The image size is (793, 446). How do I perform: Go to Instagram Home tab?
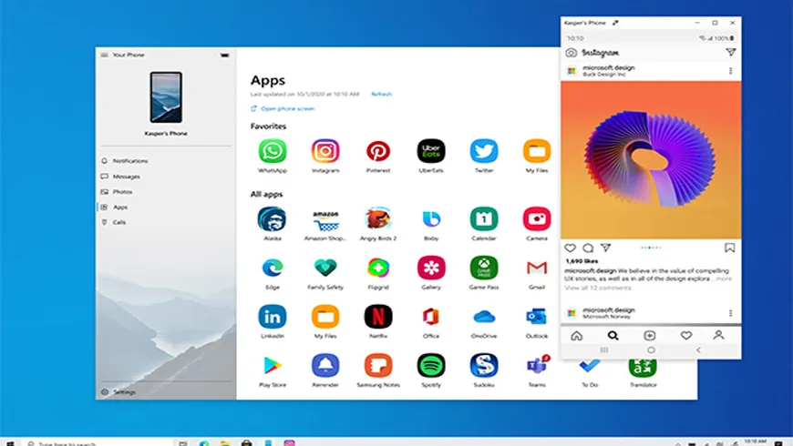[577, 336]
